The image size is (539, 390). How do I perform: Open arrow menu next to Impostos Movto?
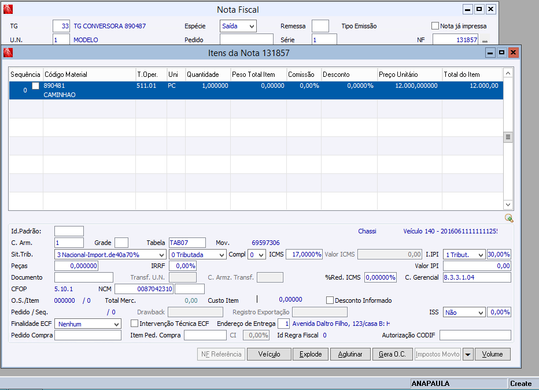coord(468,354)
